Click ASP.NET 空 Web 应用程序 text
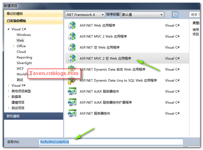This screenshot has width=203, height=150. tap(100, 47)
